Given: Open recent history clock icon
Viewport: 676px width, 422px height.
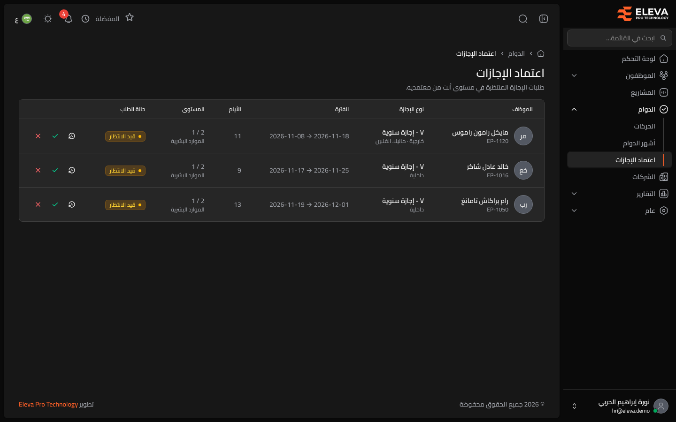Looking at the screenshot, I should point(85,19).
